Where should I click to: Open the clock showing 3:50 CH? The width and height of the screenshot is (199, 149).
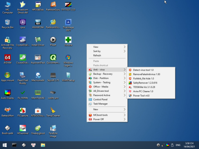(189, 145)
